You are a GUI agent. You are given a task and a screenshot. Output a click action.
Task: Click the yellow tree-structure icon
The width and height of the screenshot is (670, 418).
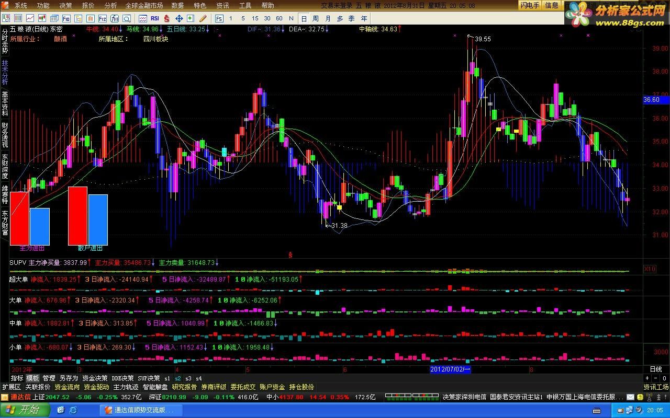(x=78, y=18)
